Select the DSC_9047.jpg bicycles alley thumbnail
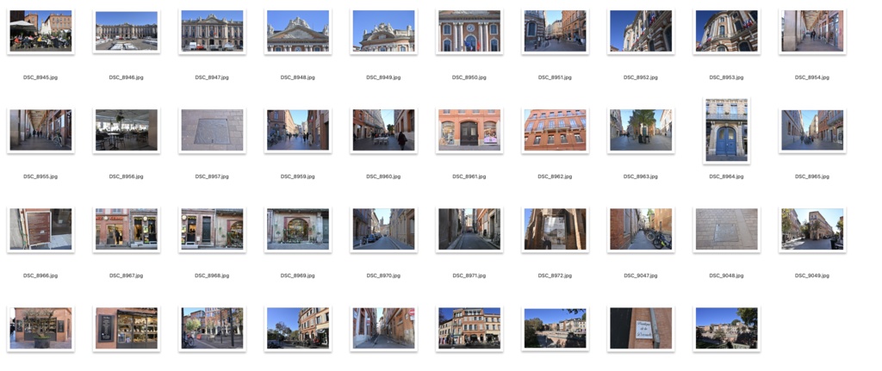This screenshot has height=371, width=882. click(641, 229)
